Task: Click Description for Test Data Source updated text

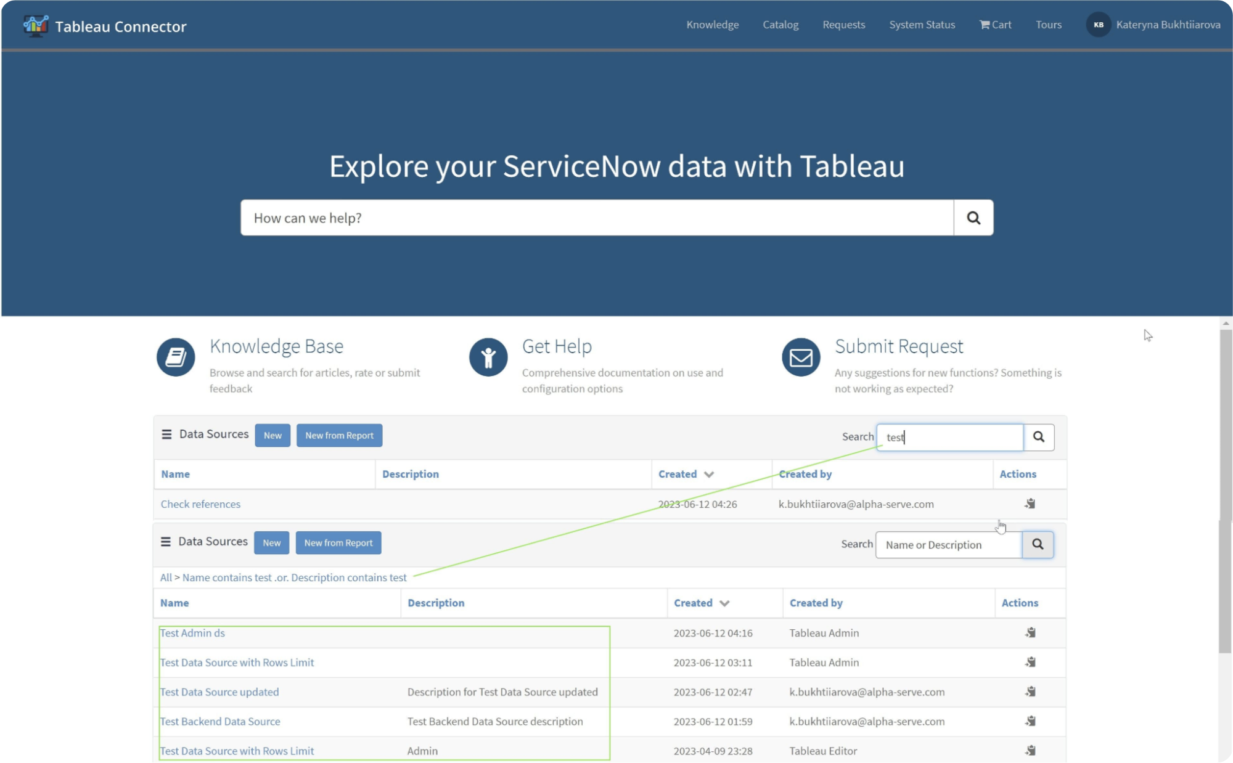Action: (502, 692)
